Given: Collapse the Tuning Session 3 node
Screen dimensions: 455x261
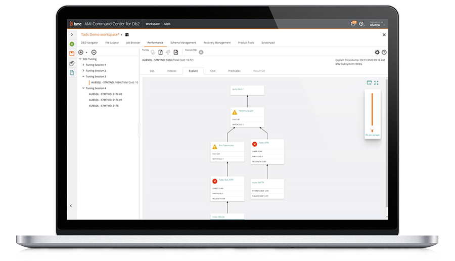Looking at the screenshot, I should tap(83, 76).
